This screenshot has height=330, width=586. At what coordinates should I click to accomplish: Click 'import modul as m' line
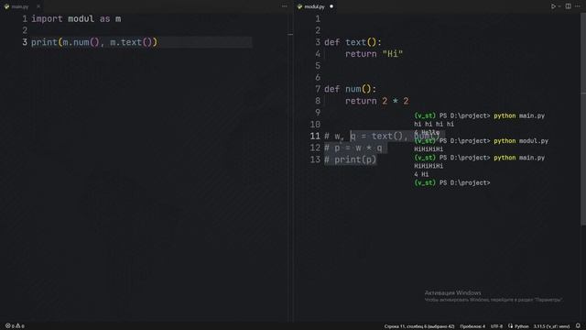76,18
